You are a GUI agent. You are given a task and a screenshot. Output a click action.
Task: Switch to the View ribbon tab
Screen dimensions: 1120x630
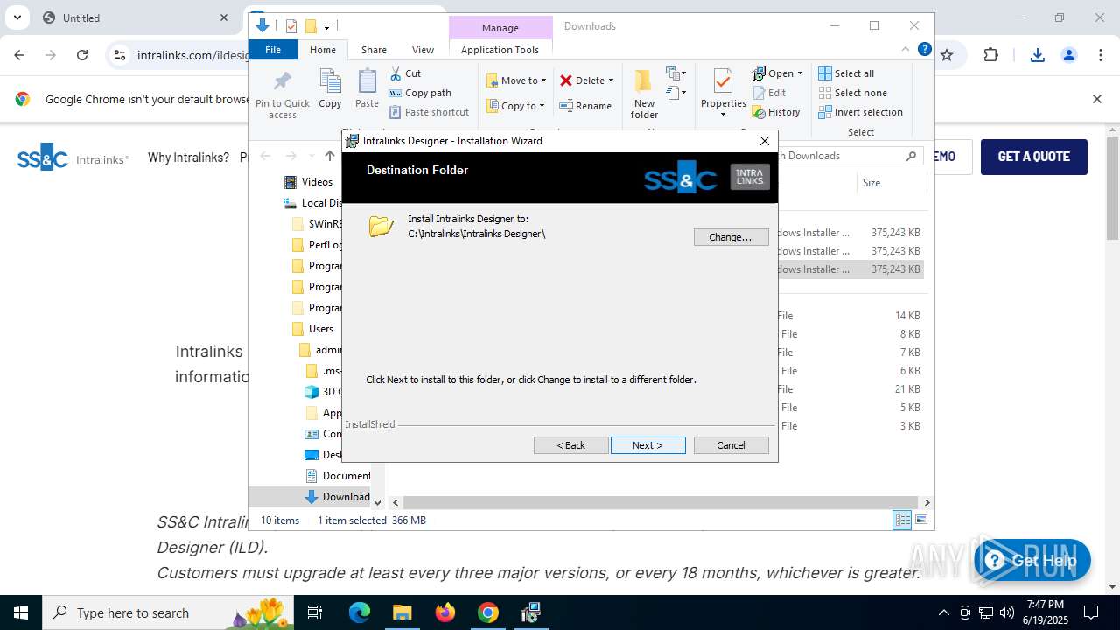(423, 50)
